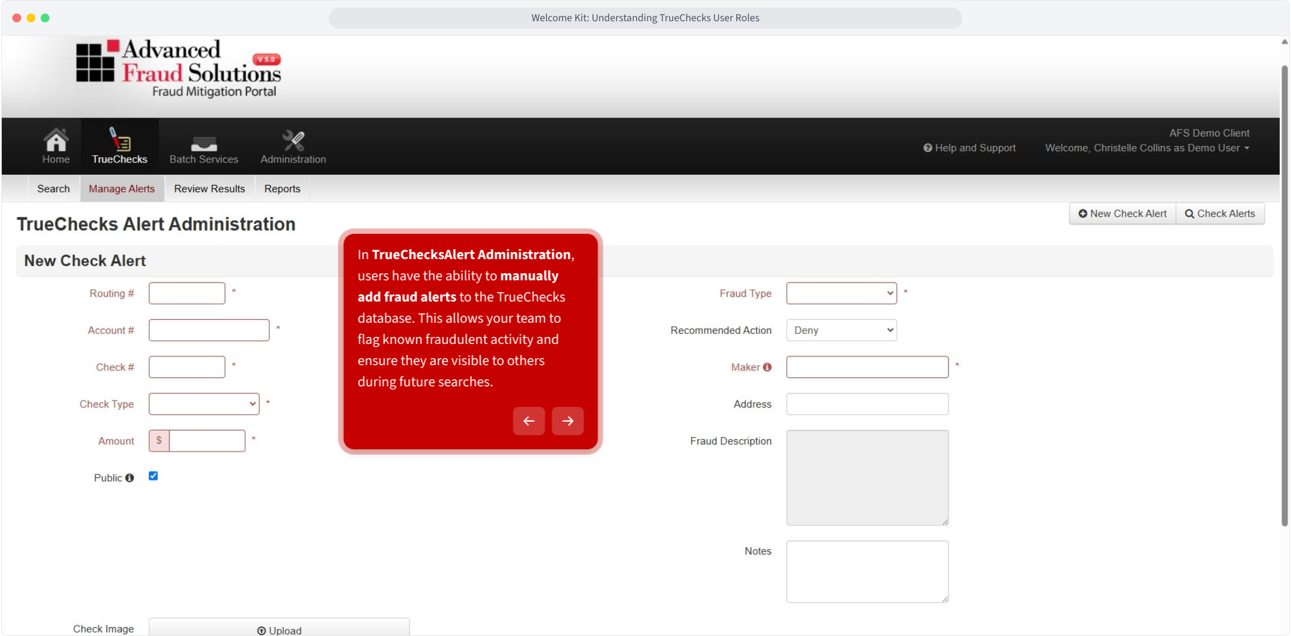Open the Demo User account menu

[x=1147, y=148]
